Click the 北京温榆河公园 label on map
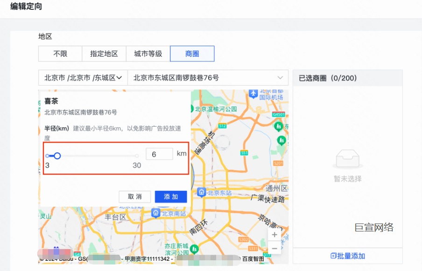422x271 pixels. pyautogui.click(x=216, y=109)
